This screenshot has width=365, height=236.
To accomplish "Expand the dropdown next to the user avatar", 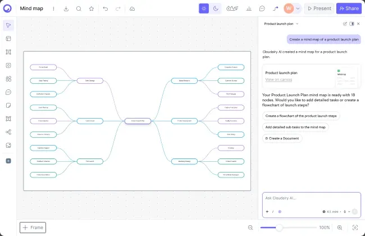I will pos(298,8).
